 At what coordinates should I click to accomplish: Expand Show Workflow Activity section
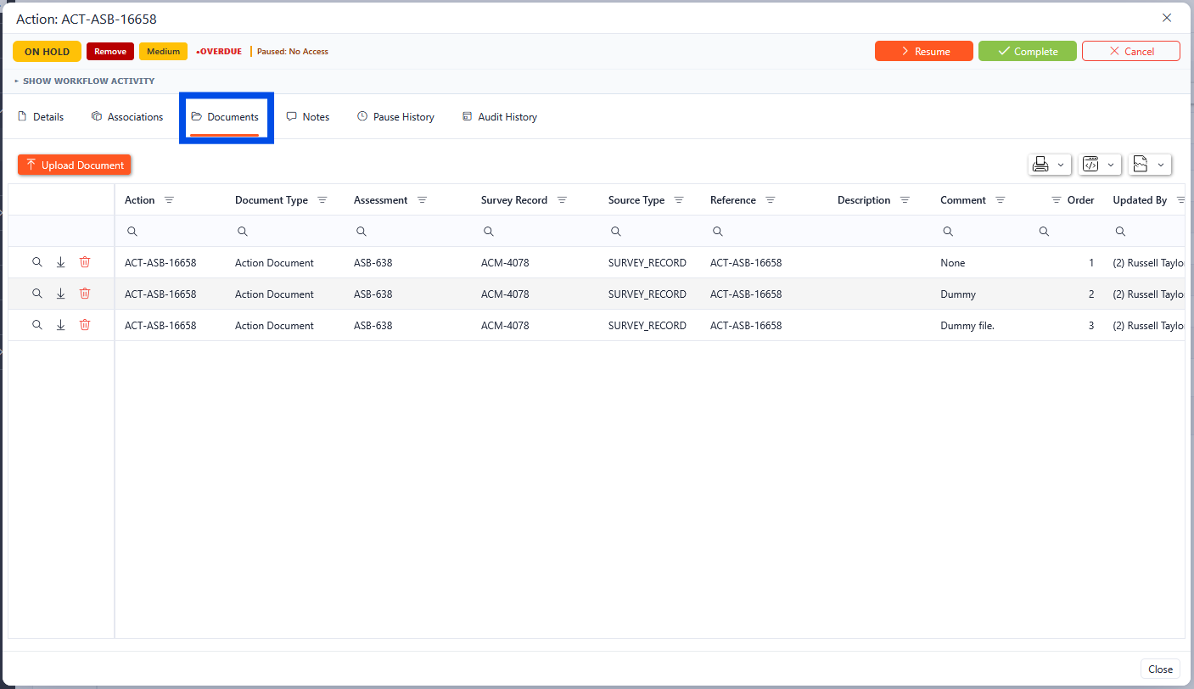coord(84,81)
